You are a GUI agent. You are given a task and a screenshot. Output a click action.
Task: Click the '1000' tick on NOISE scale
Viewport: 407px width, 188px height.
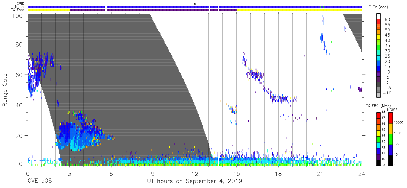point(398,134)
